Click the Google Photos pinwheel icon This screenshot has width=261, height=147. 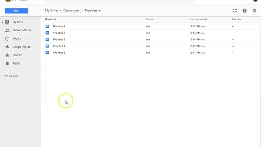click(x=7, y=47)
